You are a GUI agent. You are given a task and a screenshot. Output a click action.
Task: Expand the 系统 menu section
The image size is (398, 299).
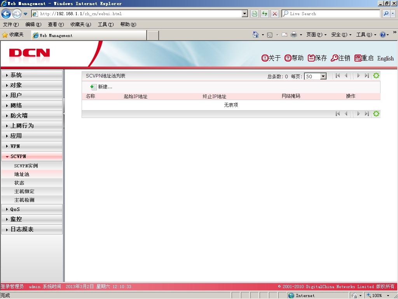32,75
